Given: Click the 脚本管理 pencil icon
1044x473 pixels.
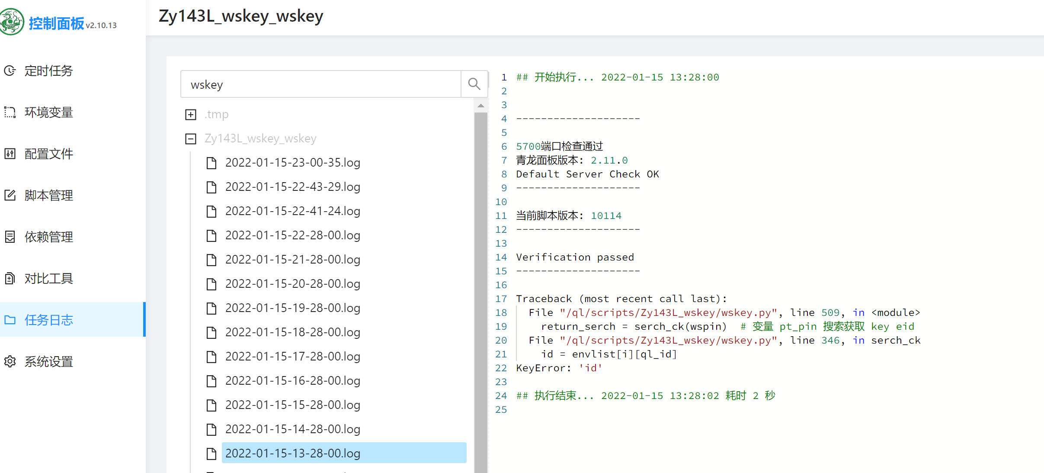Looking at the screenshot, I should click(x=10, y=195).
